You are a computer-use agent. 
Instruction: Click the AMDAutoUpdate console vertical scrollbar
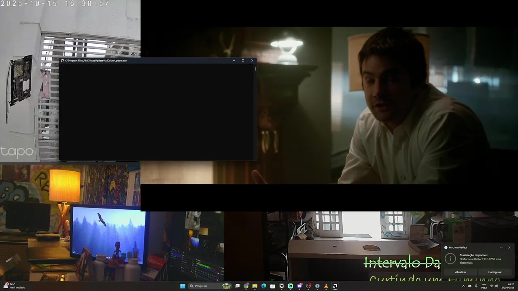255,112
